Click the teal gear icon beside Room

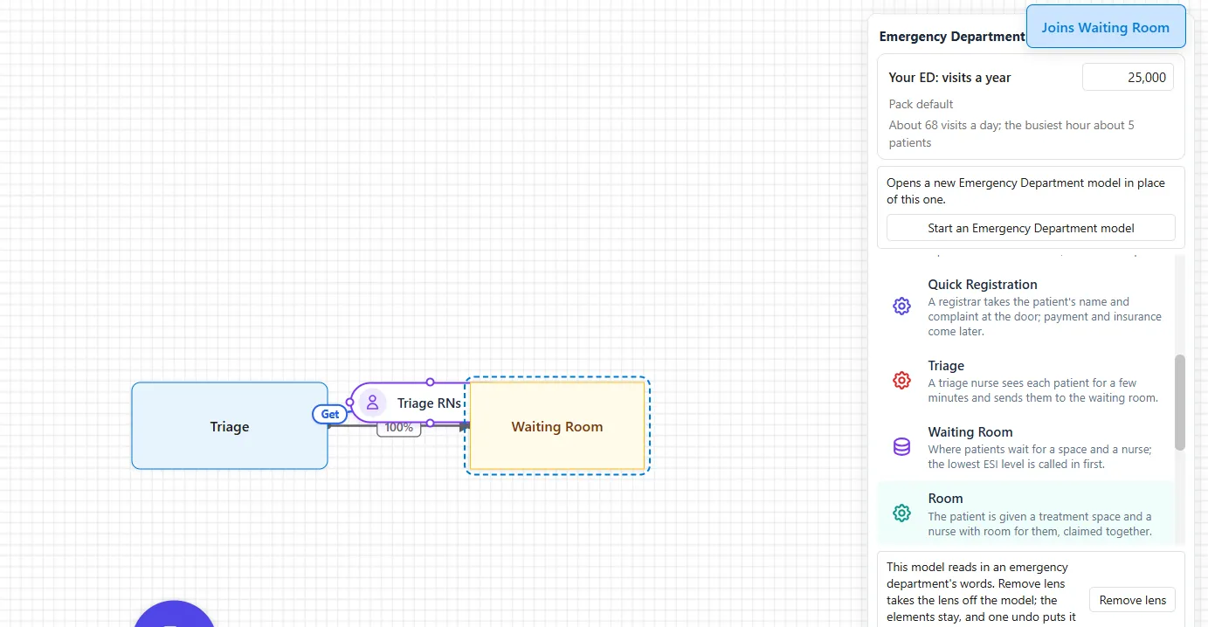[x=901, y=513]
